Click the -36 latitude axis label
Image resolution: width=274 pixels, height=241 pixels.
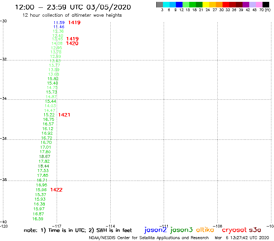point(3,138)
